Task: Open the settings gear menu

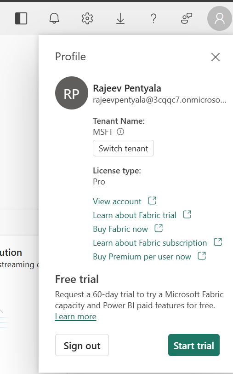Action: tap(87, 18)
